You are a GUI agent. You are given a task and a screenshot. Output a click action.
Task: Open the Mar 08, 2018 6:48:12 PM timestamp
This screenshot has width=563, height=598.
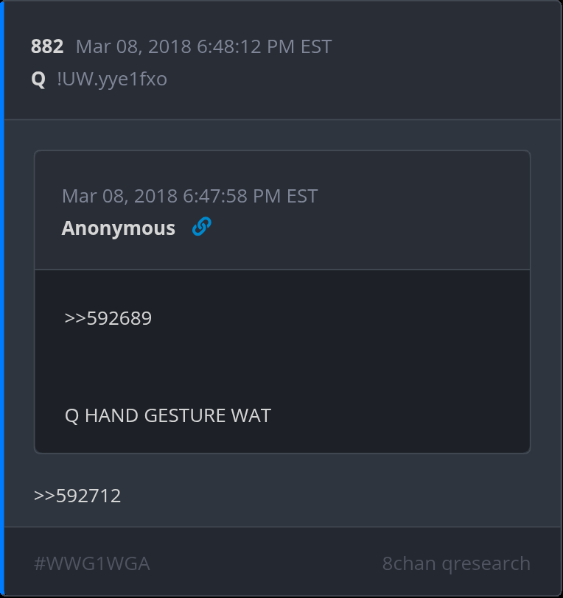point(203,46)
